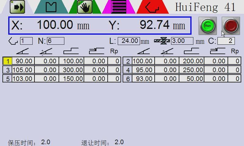
Task: Click step 1 Rp cell
Action: tap(114, 61)
